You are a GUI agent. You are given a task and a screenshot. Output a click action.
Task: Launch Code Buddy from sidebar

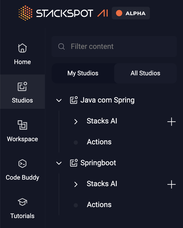(x=22, y=169)
